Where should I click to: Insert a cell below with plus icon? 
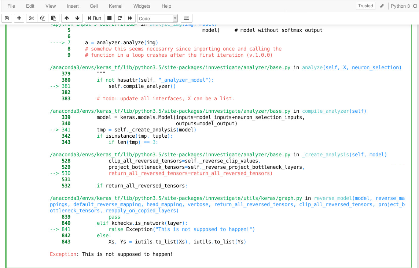(19, 18)
